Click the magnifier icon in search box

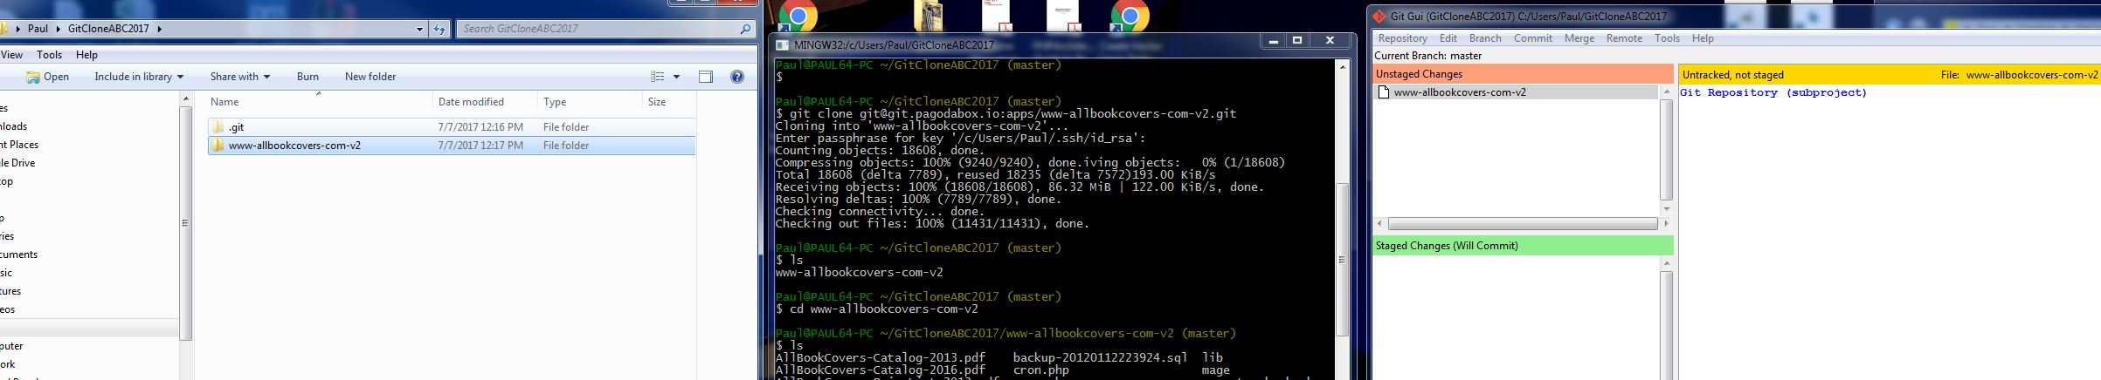coord(745,29)
